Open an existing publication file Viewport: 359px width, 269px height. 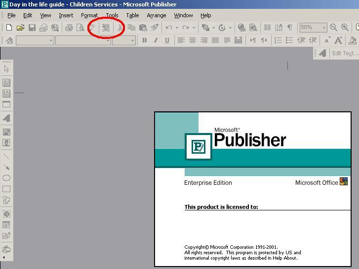pos(20,28)
